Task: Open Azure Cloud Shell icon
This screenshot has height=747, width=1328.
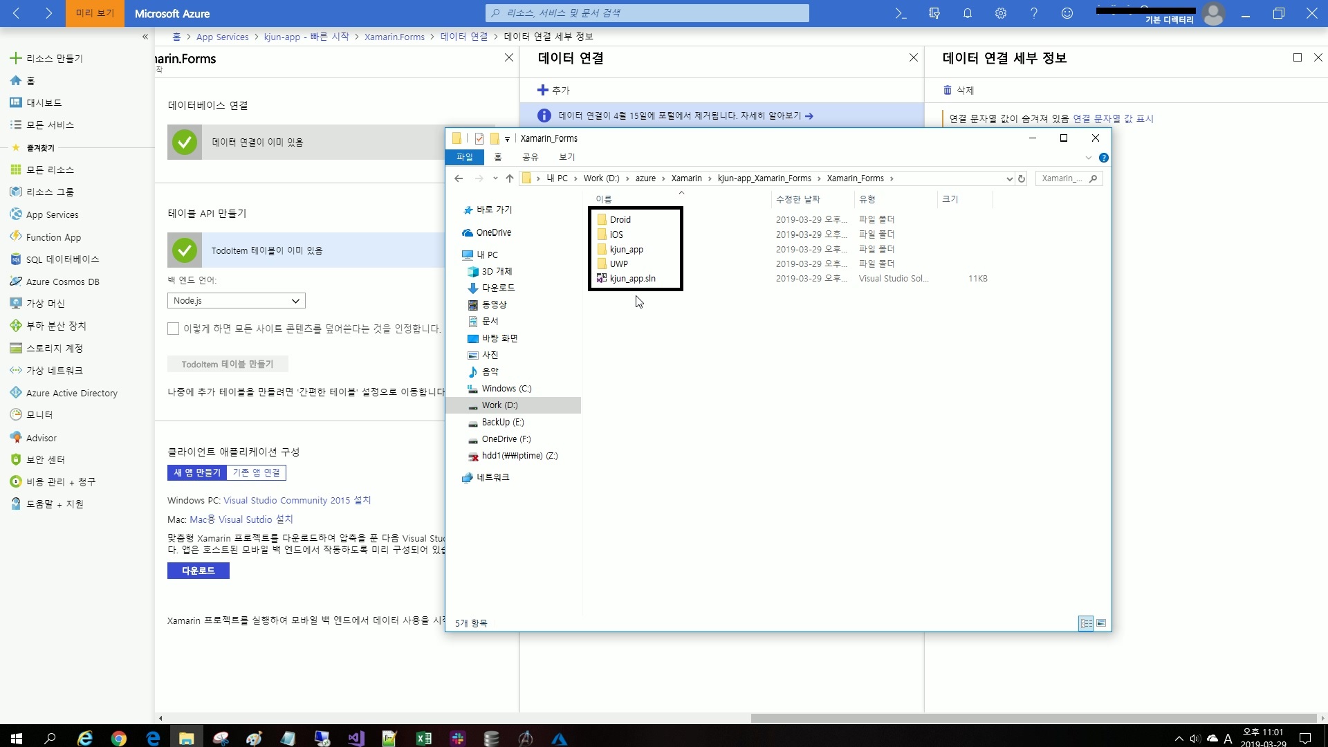Action: point(901,13)
